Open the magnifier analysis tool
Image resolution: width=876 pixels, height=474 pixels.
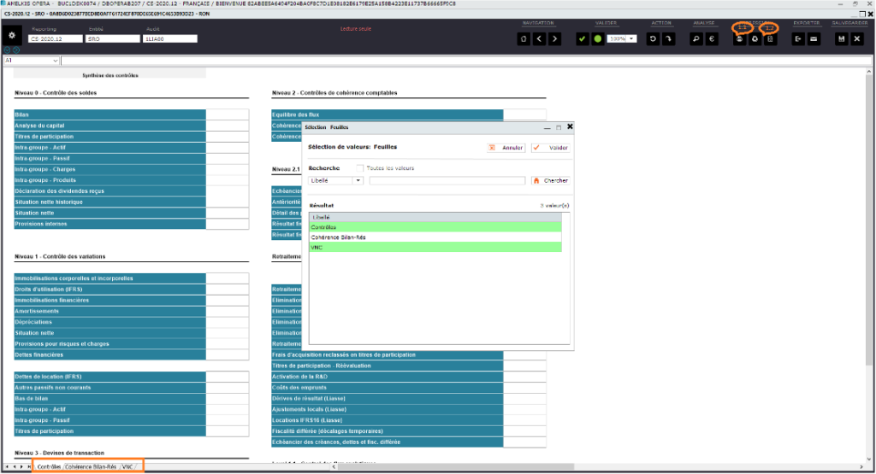coord(696,39)
